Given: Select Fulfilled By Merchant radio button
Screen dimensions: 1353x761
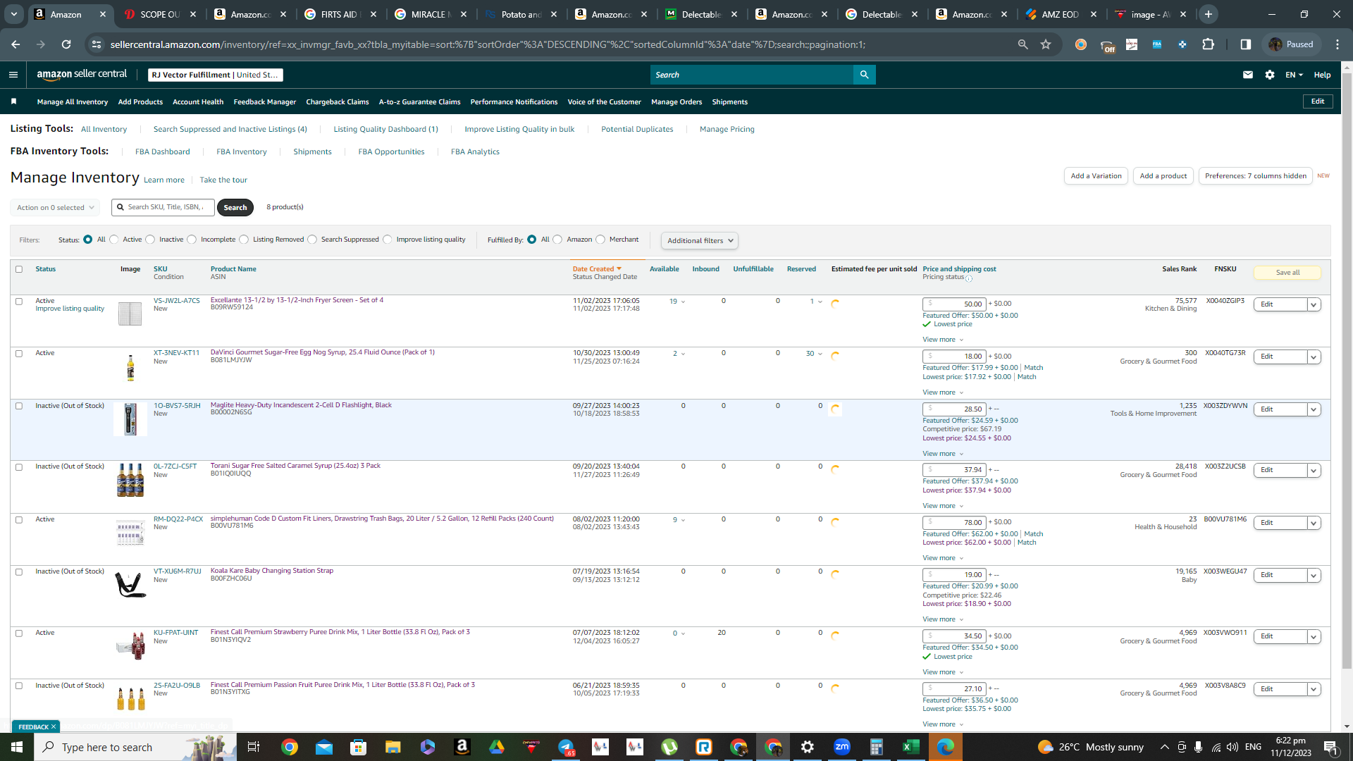Looking at the screenshot, I should (x=600, y=240).
